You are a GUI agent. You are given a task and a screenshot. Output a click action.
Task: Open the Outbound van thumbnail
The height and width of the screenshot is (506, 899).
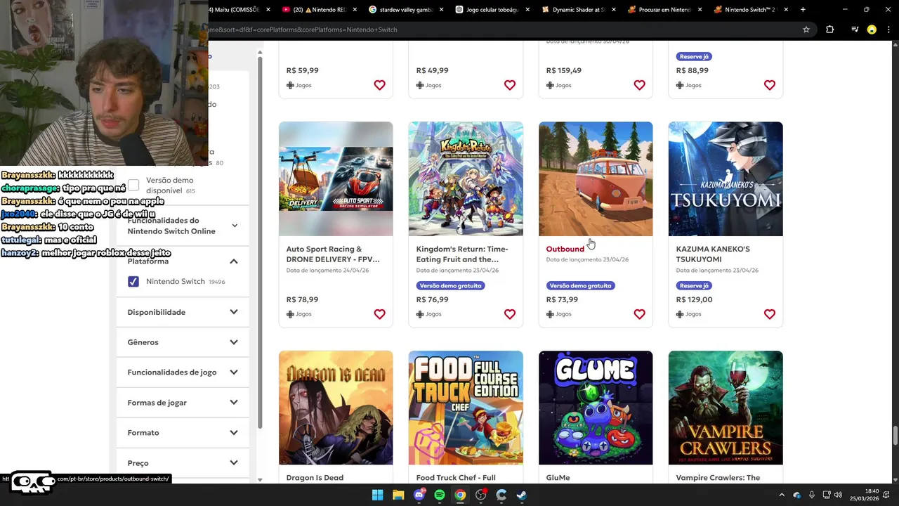click(x=596, y=179)
